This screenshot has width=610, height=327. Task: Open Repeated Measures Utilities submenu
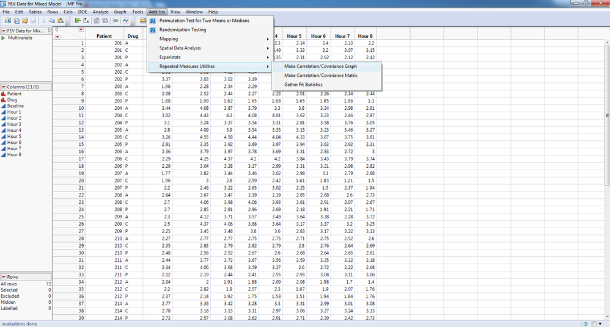[x=210, y=66]
